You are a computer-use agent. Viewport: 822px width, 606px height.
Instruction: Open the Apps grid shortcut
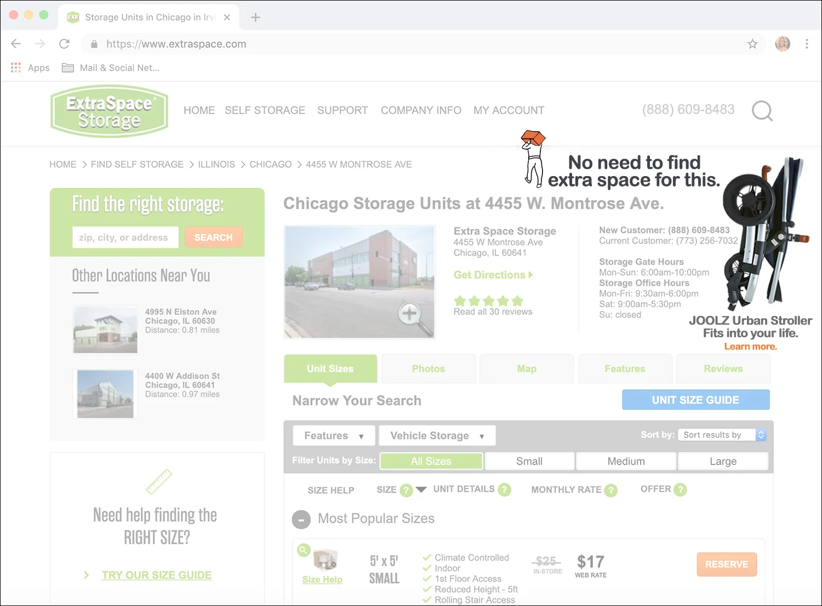pos(30,68)
